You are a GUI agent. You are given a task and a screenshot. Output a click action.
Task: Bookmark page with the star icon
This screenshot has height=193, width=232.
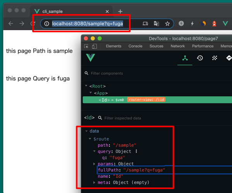point(167,24)
